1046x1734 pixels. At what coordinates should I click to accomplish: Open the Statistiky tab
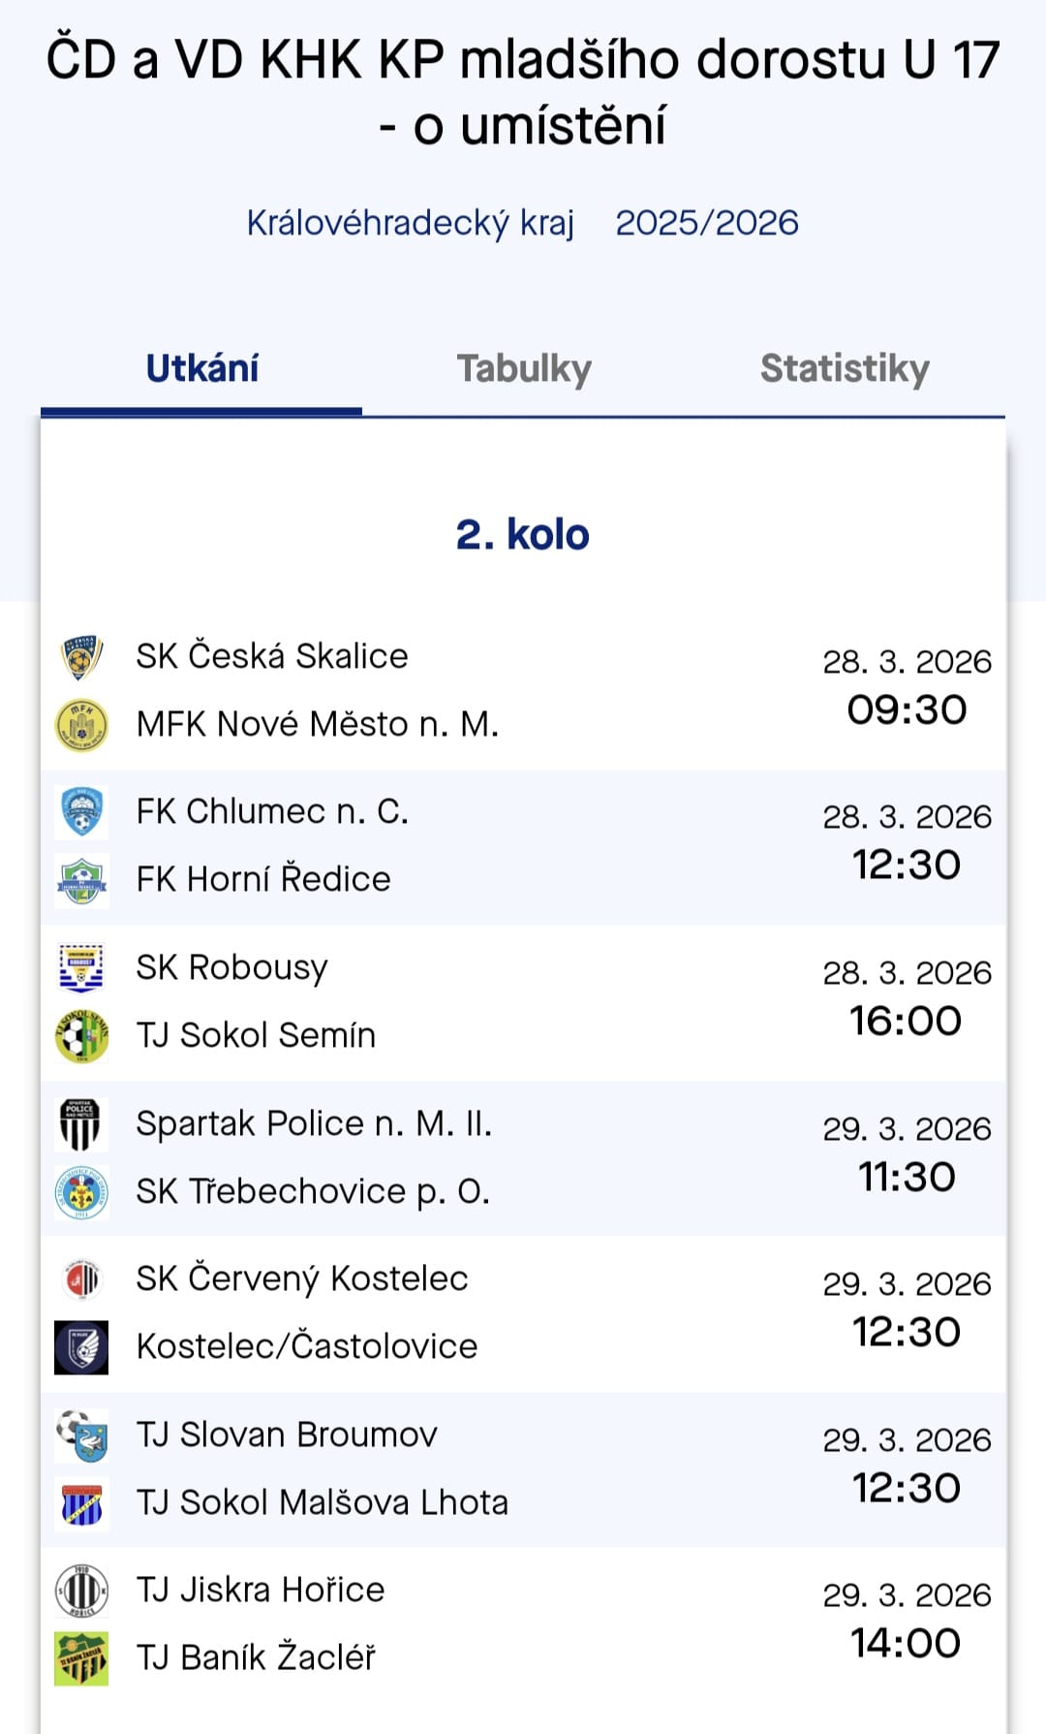[x=845, y=369]
